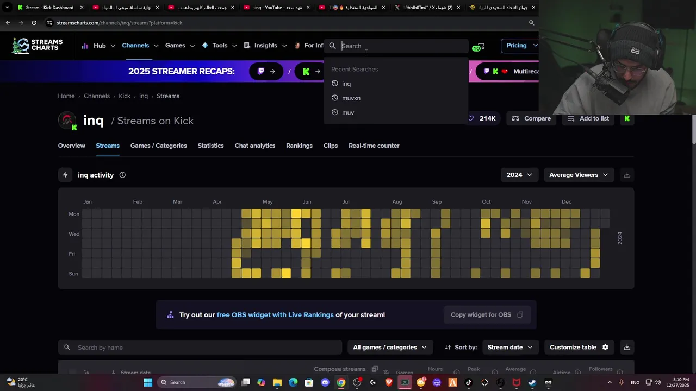Click the heart followers icon showing 214K

pyautogui.click(x=471, y=118)
